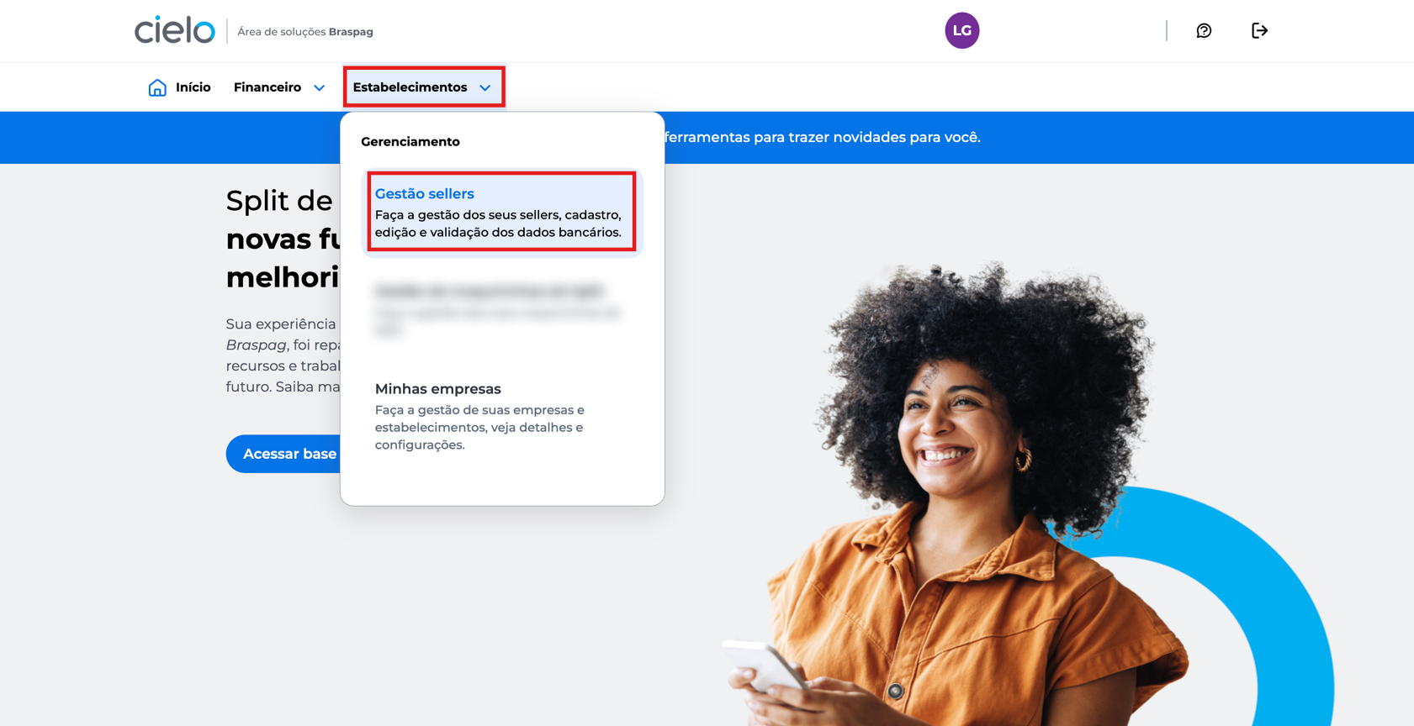Open the help chat icon

pyautogui.click(x=1204, y=31)
